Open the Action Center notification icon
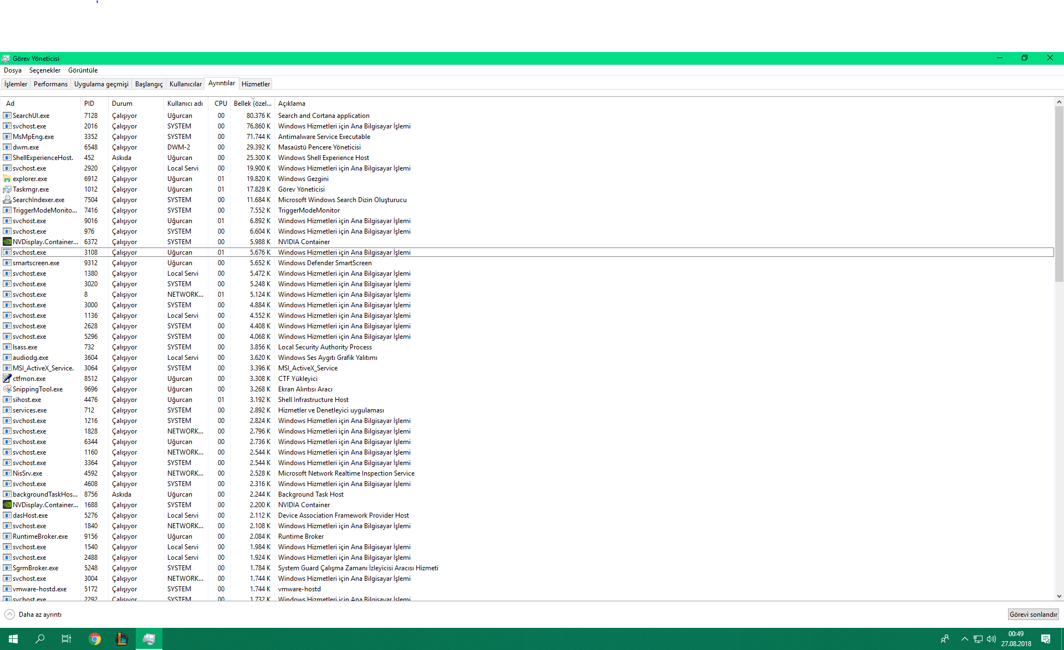The height and width of the screenshot is (650, 1064). 1045,639
